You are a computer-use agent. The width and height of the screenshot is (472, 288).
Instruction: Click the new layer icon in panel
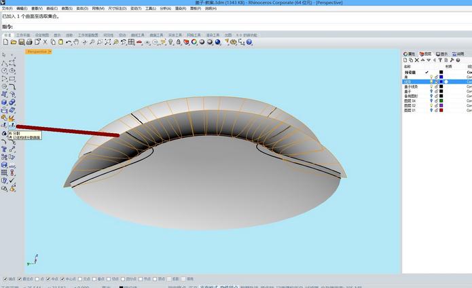[406, 60]
